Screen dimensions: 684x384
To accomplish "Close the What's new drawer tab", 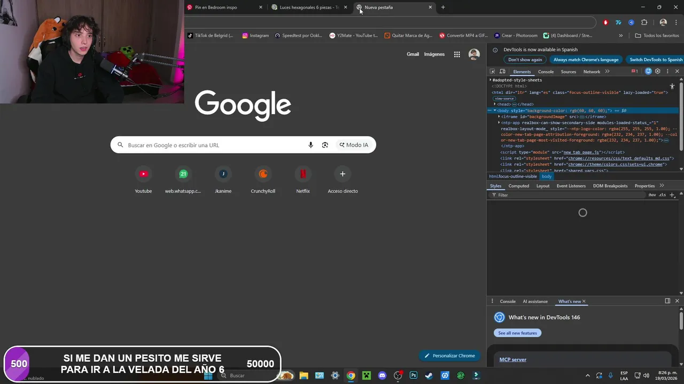I will tap(584, 301).
